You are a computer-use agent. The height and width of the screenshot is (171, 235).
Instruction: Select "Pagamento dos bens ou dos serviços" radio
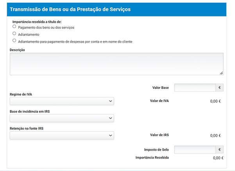[x=14, y=27]
